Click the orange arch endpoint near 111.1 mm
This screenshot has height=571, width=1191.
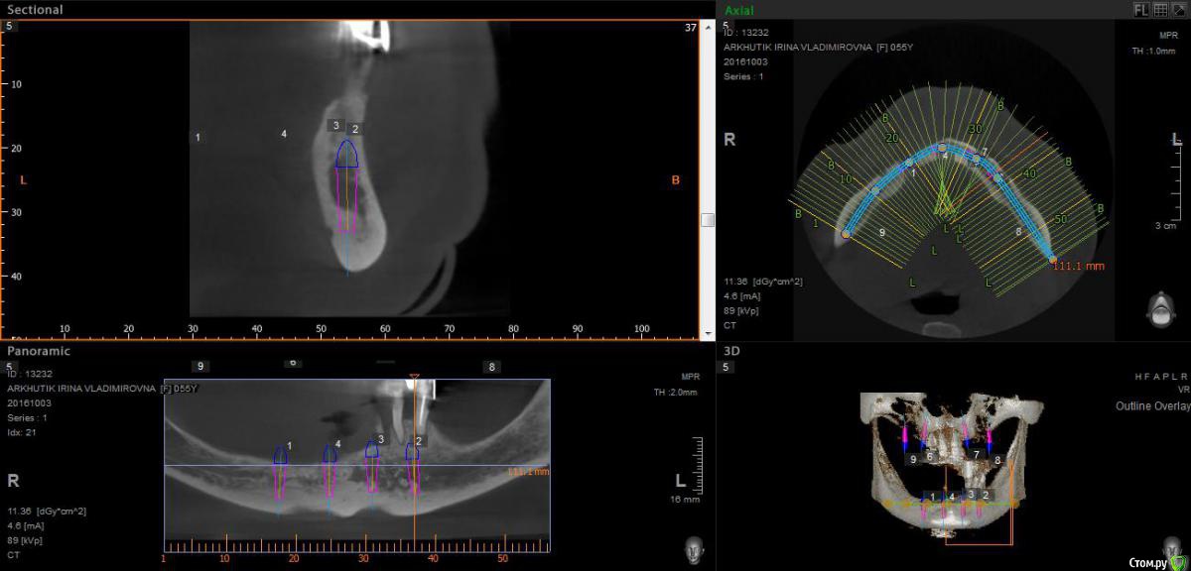pyautogui.click(x=1053, y=260)
